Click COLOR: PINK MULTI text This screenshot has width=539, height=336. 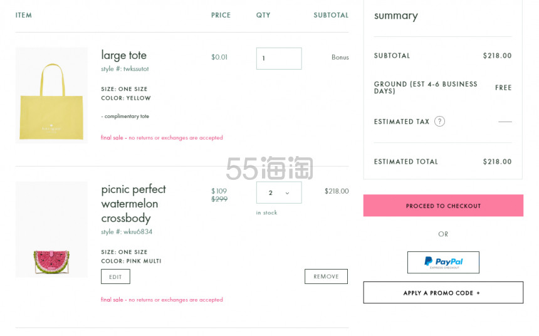pos(131,261)
